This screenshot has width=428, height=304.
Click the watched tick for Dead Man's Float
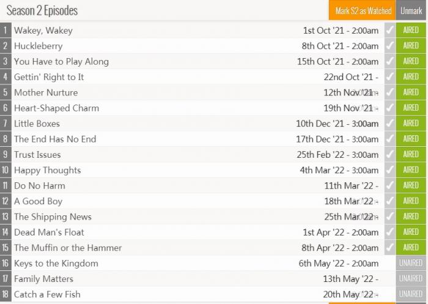point(389,232)
